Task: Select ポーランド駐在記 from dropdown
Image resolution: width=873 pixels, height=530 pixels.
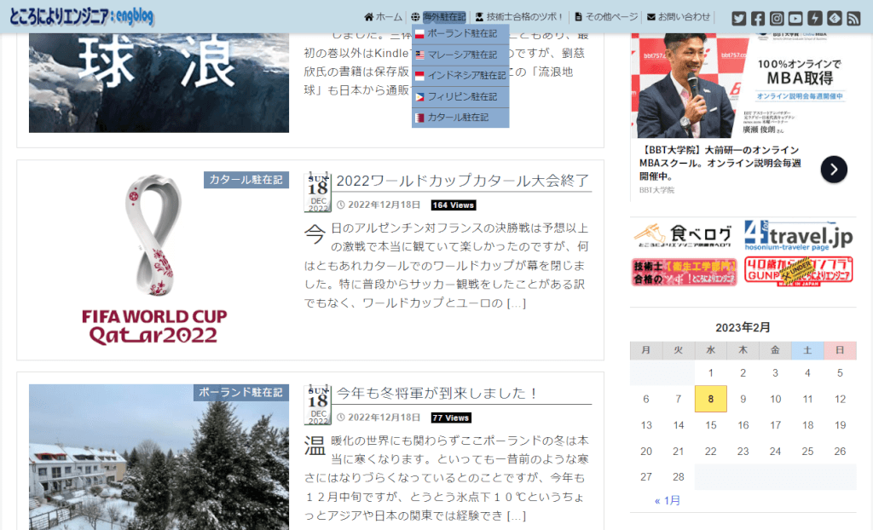Action: (460, 34)
